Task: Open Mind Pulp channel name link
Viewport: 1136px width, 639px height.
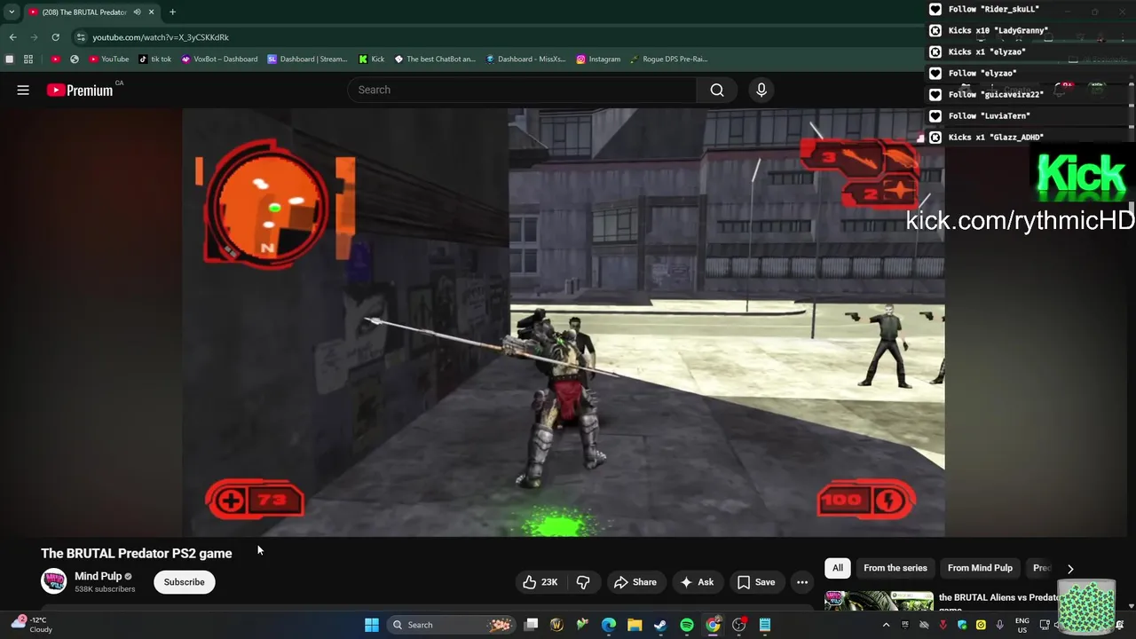Action: pos(98,576)
